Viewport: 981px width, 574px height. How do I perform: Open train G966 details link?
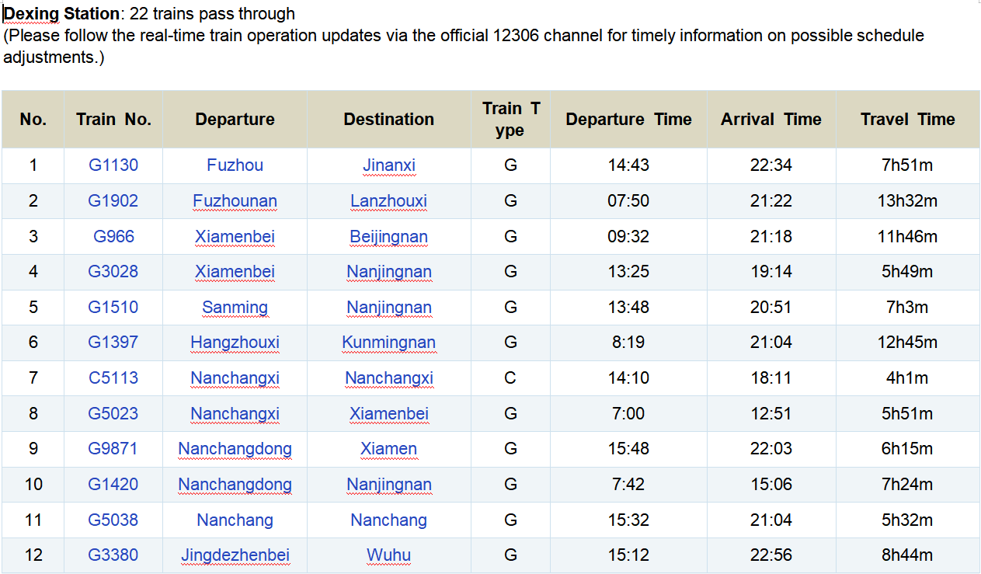[113, 236]
